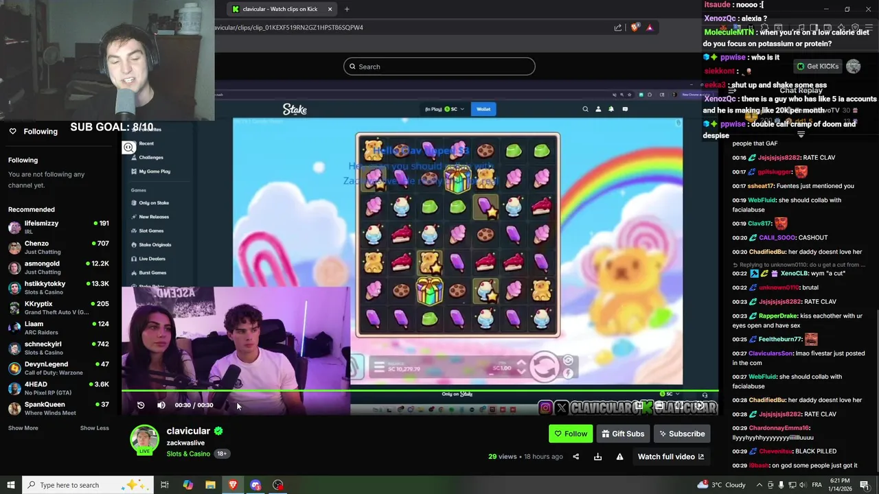Click Show More under Recommended
This screenshot has height=494, width=879.
(23, 428)
